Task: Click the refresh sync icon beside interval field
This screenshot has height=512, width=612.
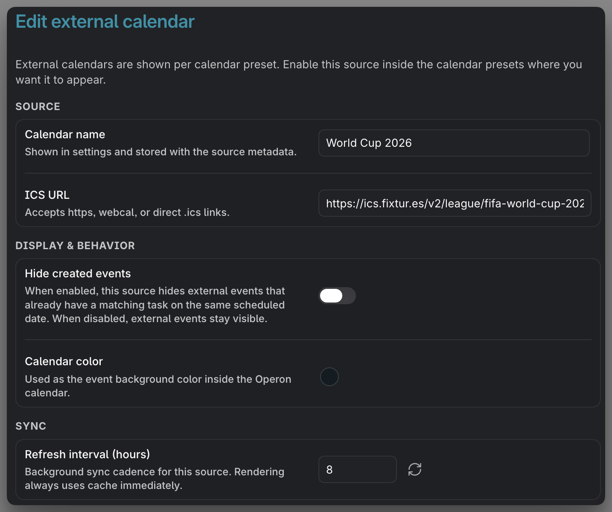Action: coord(414,469)
